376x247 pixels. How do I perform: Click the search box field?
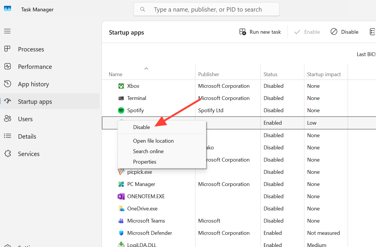point(207,9)
